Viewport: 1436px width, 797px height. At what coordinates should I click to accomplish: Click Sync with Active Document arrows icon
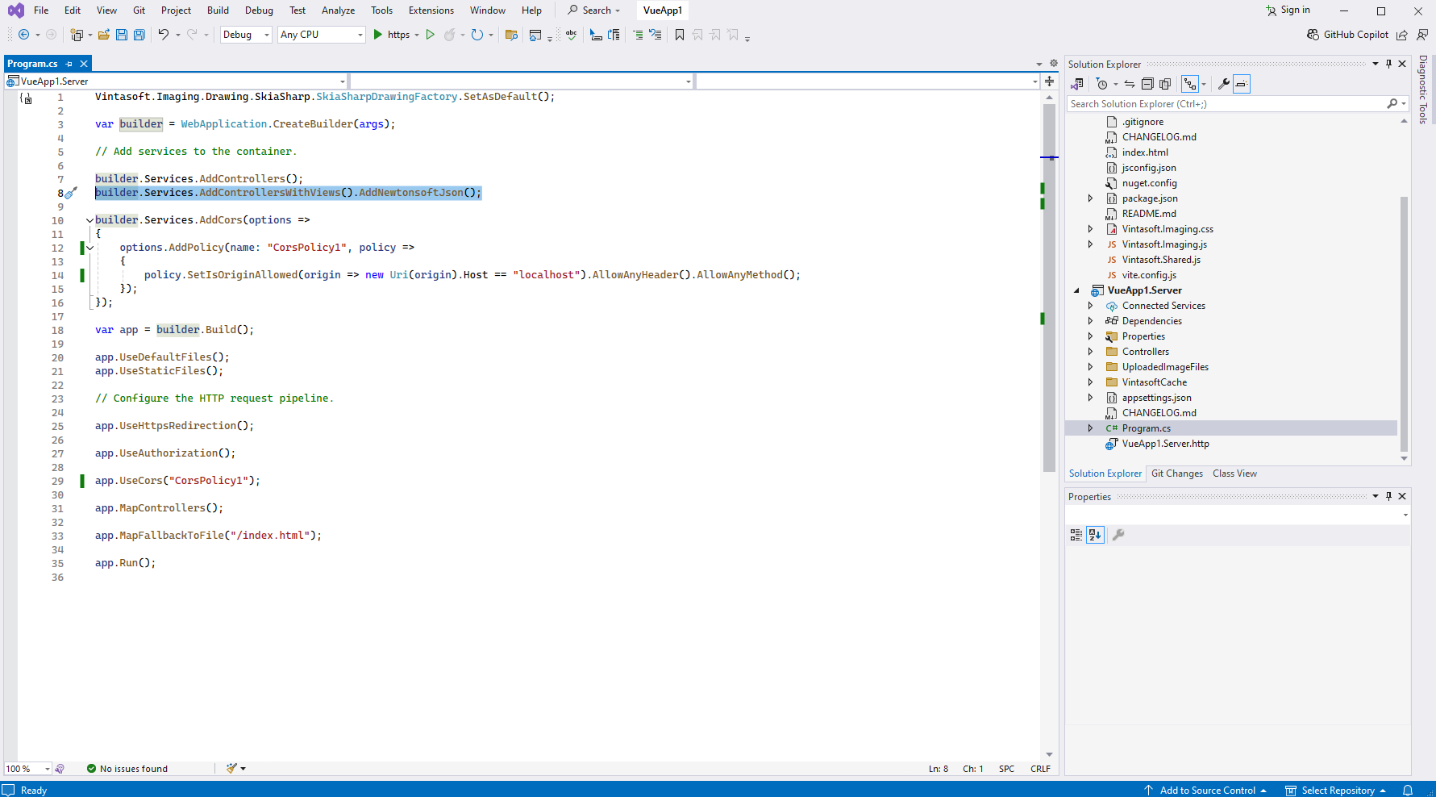click(1130, 84)
